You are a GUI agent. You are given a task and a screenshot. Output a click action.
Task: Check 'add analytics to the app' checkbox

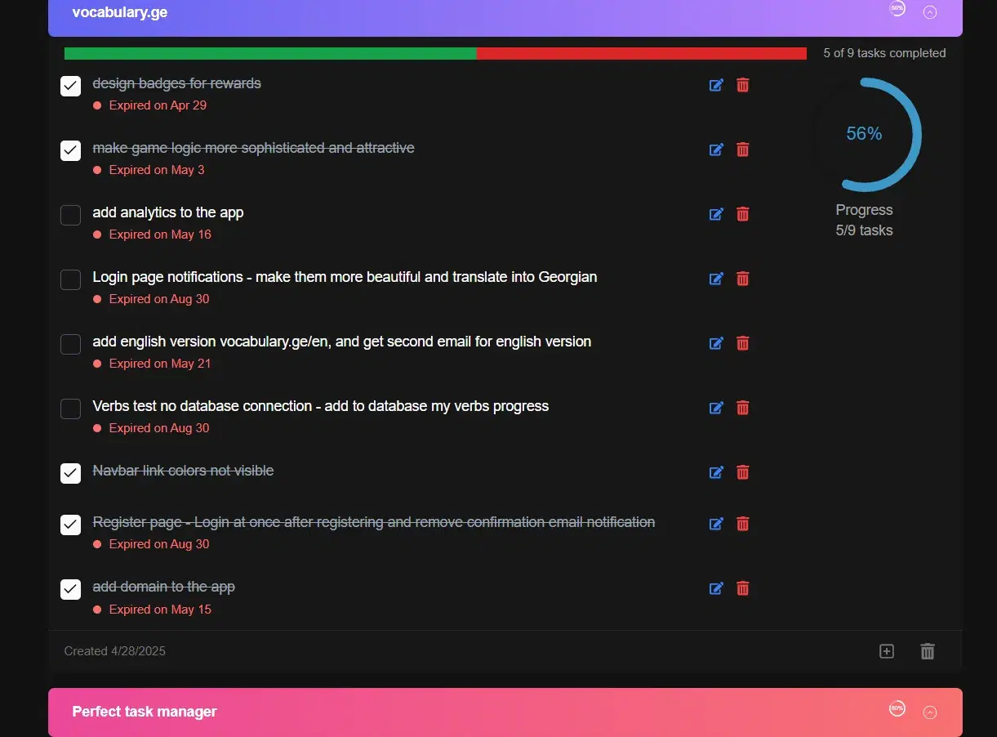(71, 215)
